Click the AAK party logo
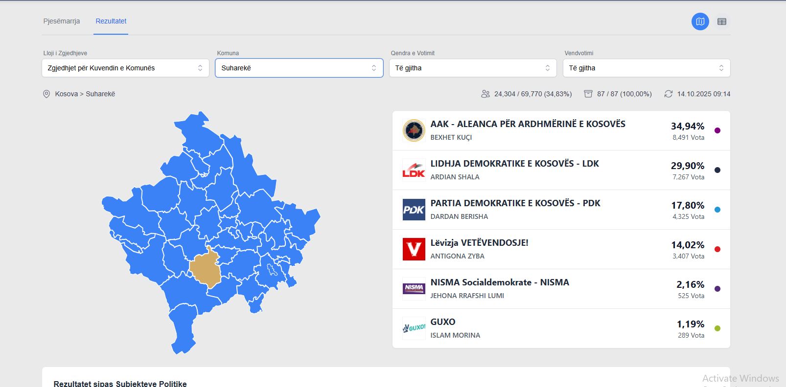This screenshot has height=387, width=786. click(414, 130)
